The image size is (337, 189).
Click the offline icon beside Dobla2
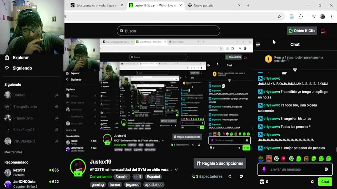(x=57, y=95)
